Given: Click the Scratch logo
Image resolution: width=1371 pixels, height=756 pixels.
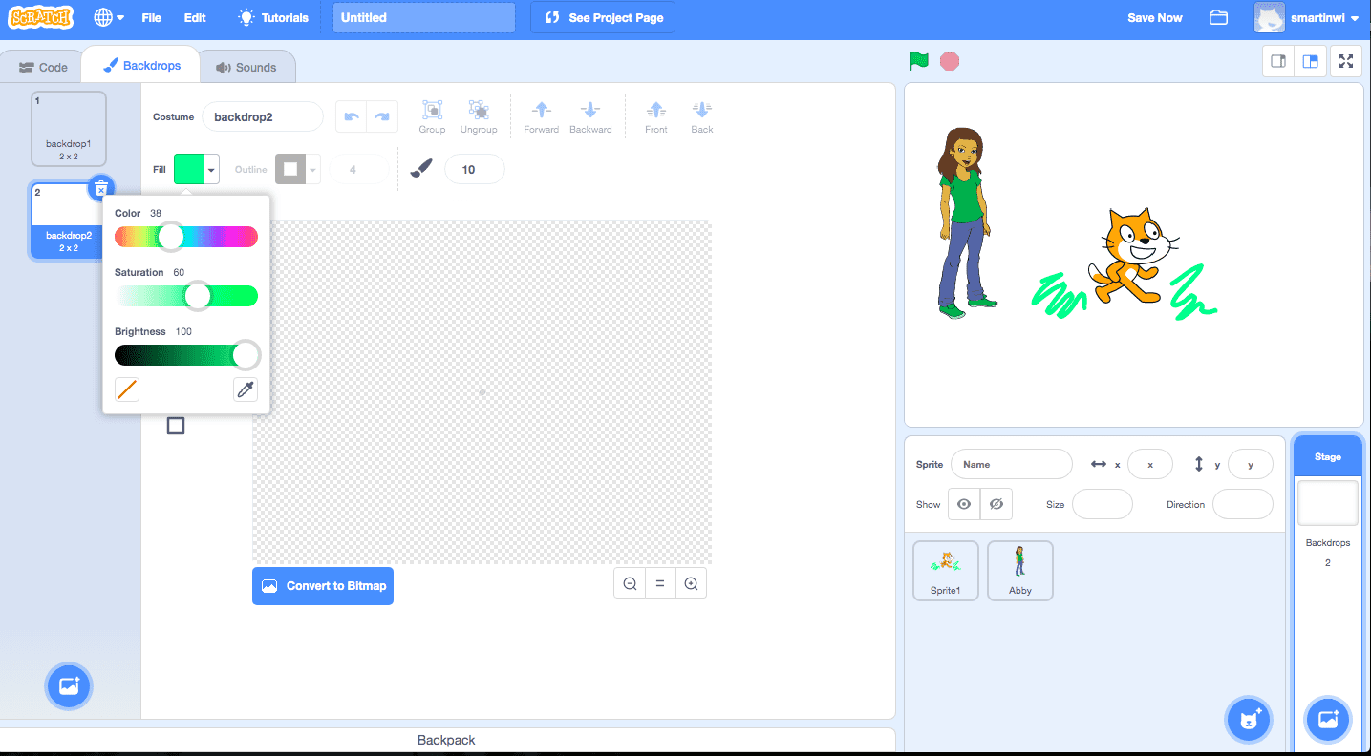Looking at the screenshot, I should pos(41,17).
